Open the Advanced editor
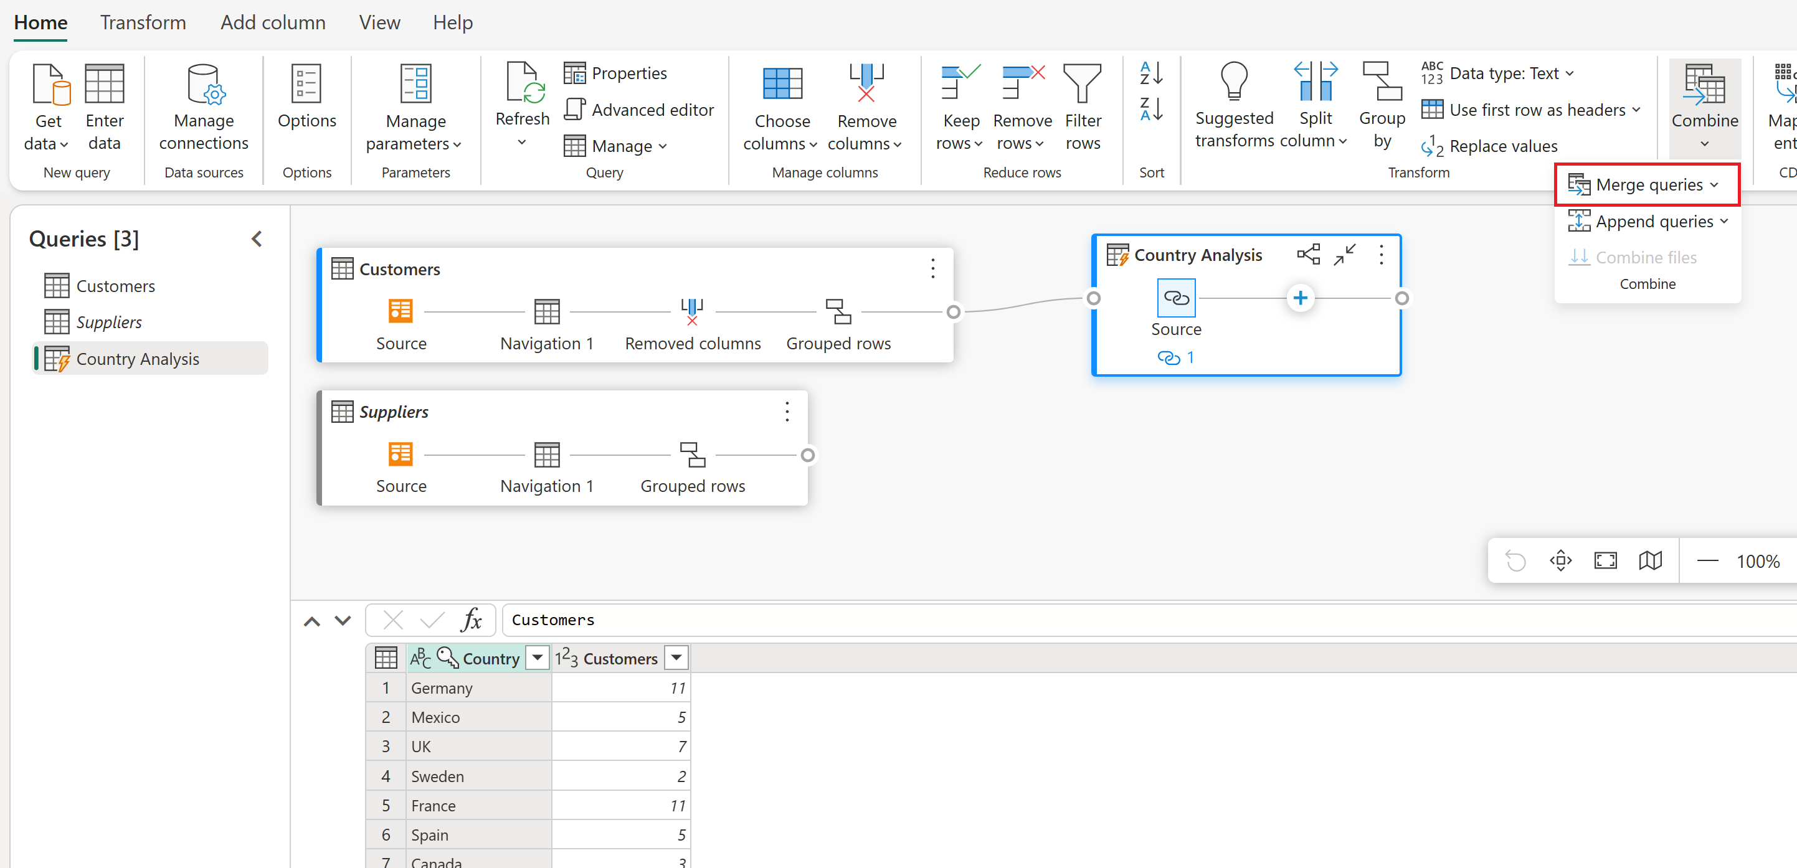The width and height of the screenshot is (1797, 868). tap(640, 110)
